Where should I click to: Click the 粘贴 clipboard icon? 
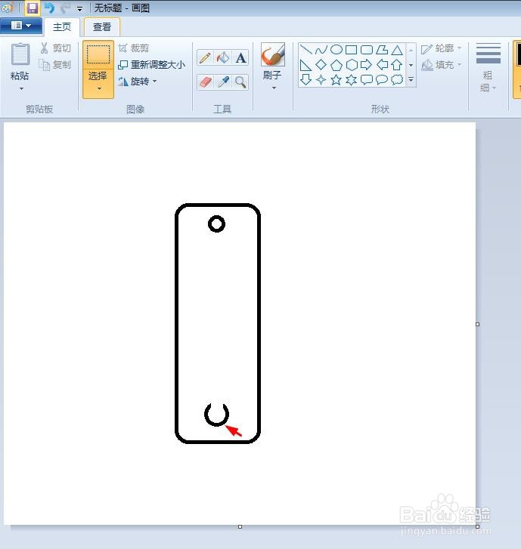(x=20, y=54)
